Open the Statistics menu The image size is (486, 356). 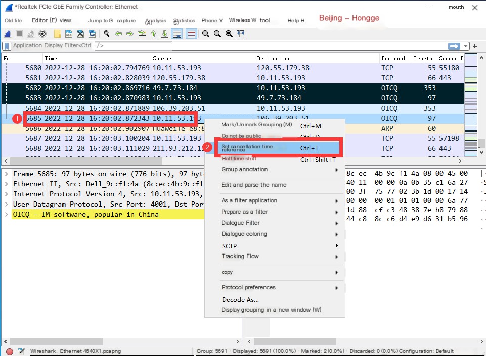click(x=184, y=21)
